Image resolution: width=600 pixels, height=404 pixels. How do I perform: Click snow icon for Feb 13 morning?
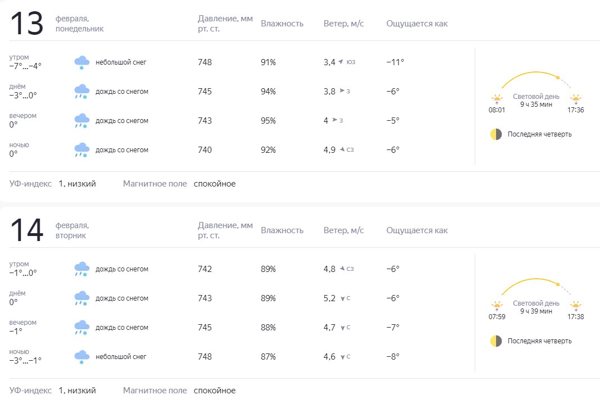click(82, 62)
